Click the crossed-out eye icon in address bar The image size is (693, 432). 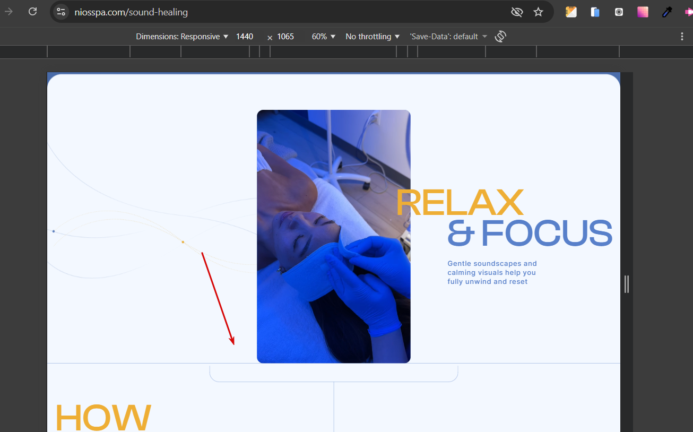(517, 12)
